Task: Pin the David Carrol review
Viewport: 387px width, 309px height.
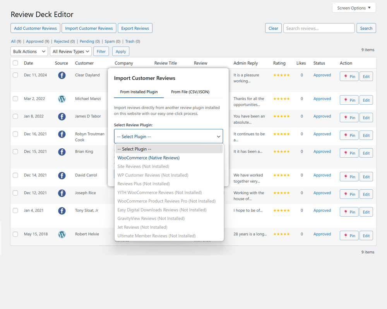Action: point(349,177)
